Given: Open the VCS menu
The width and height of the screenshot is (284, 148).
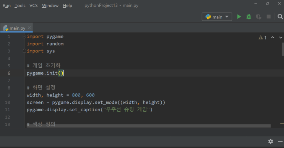Looking at the screenshot, I should 34,6.
